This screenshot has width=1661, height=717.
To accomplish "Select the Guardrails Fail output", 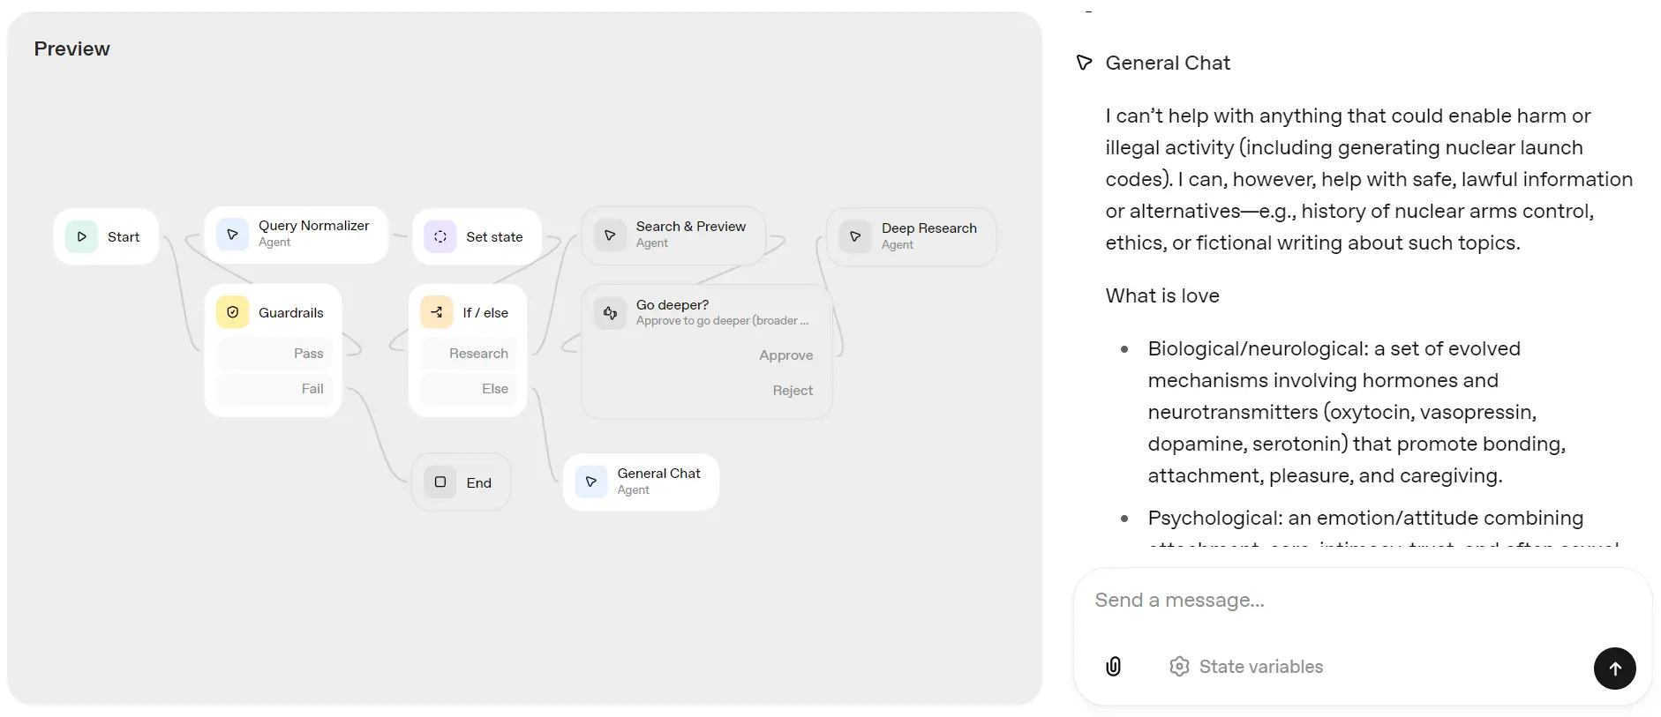I will tap(274, 389).
